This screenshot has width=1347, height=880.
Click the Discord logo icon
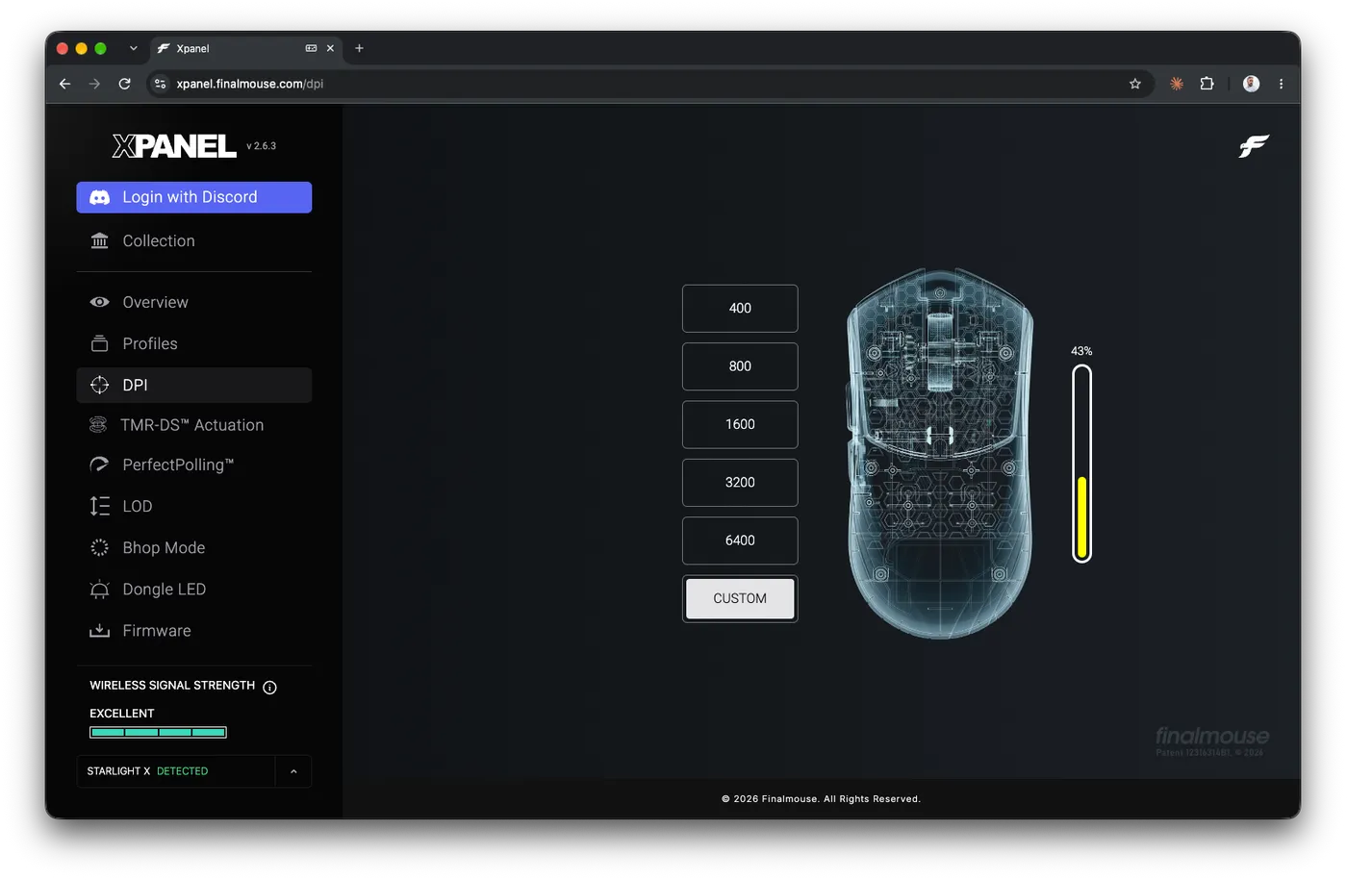99,197
